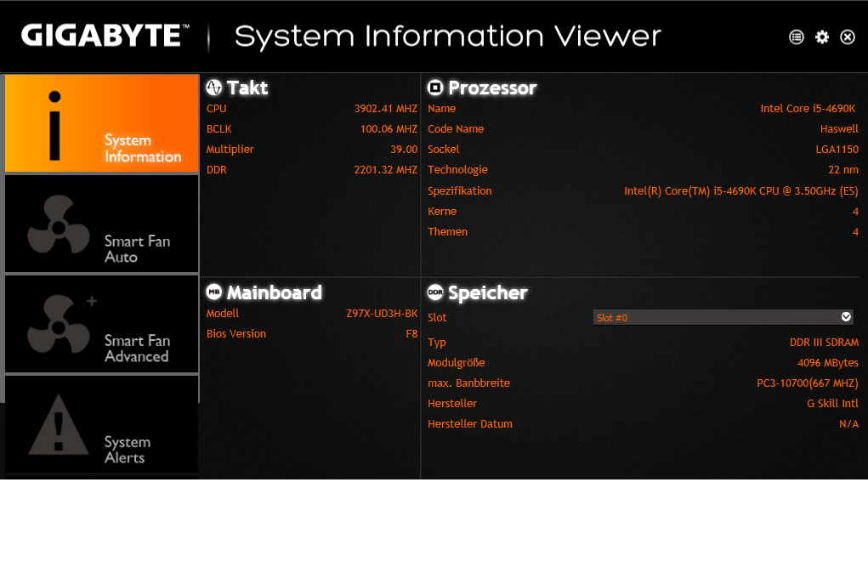Viewport: 868px width, 573px height.
Task: Open settings gear icon in header
Action: click(822, 37)
